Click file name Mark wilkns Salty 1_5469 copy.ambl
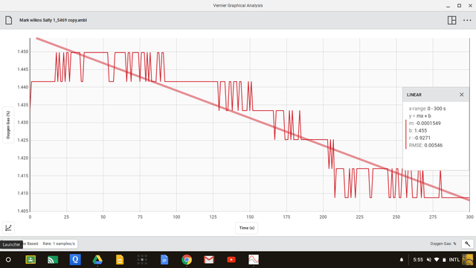This screenshot has width=476, height=268. point(53,20)
